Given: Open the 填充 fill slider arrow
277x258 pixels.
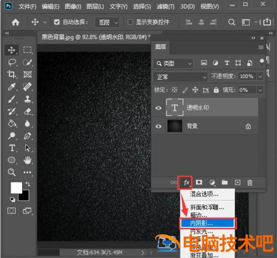Looking at the screenshot, I should pyautogui.click(x=260, y=90).
